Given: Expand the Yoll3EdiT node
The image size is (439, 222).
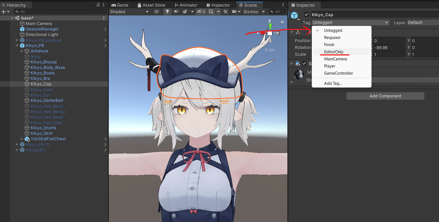Looking at the screenshot, I should click(x=17, y=150).
